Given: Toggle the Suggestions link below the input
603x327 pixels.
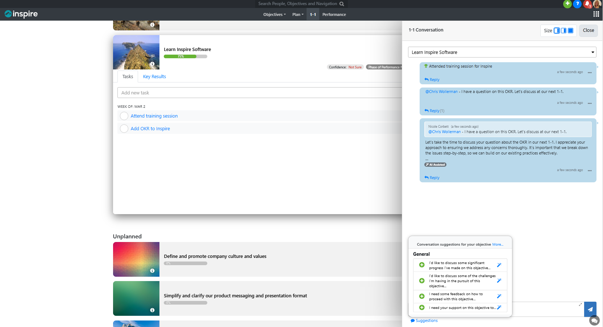Looking at the screenshot, I should click(424, 320).
